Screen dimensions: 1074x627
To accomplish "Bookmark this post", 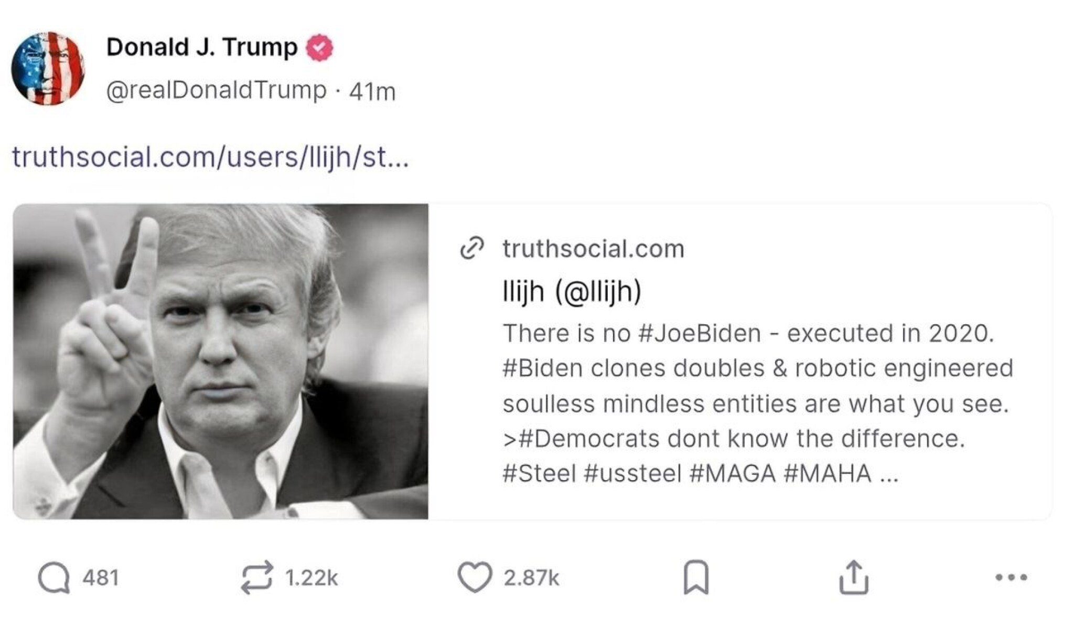I will tap(696, 578).
